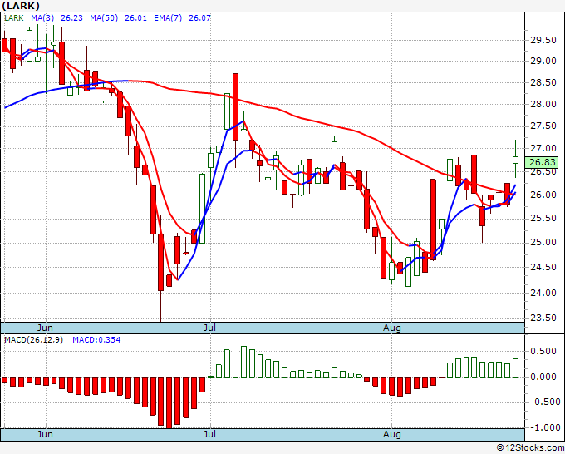This screenshot has width=565, height=454.
Task: Click the MACD:0.354 value label
Action: [x=96, y=340]
